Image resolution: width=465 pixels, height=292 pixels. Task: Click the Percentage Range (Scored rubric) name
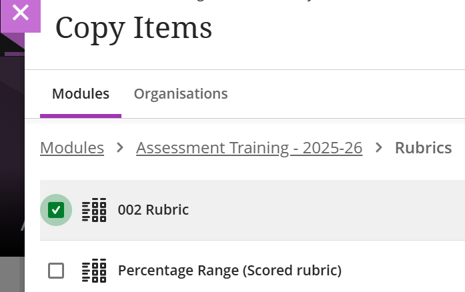click(229, 271)
